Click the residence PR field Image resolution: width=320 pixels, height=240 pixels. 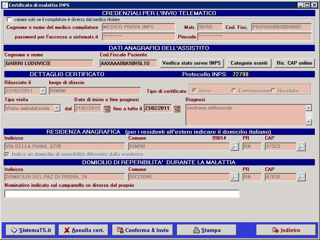[x=252, y=146]
